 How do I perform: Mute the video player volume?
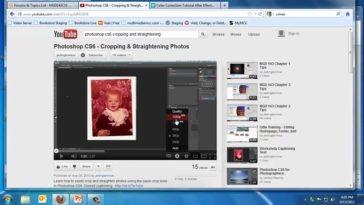(74, 156)
